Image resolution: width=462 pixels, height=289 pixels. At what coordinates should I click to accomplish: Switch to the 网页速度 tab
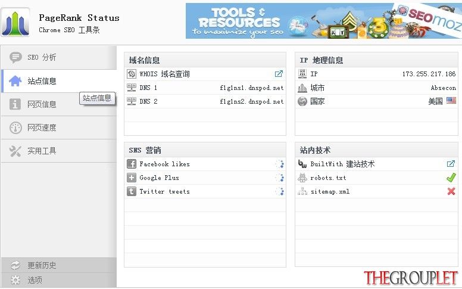point(59,128)
